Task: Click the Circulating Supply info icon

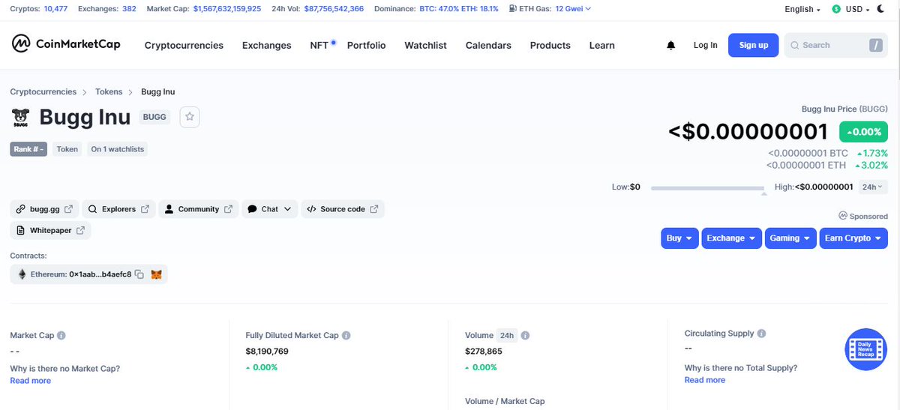Action: 761,334
